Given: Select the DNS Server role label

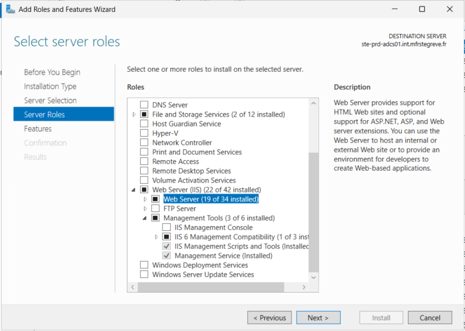Looking at the screenshot, I should coord(170,105).
